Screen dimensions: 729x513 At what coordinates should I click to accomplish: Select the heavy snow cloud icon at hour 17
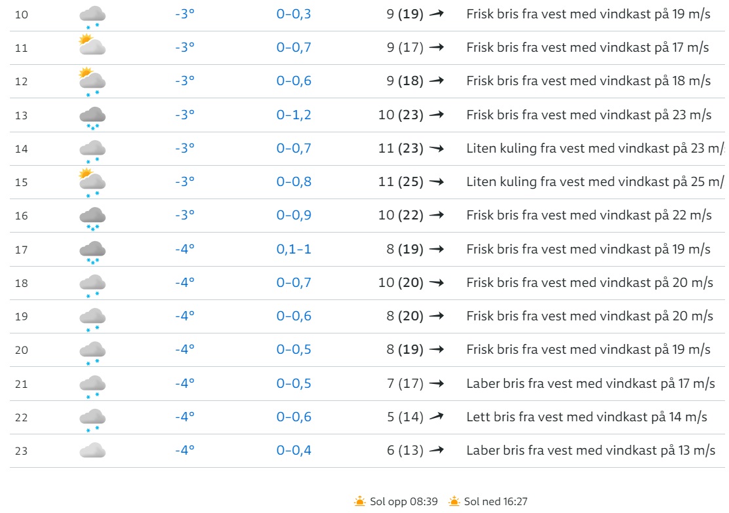point(92,252)
